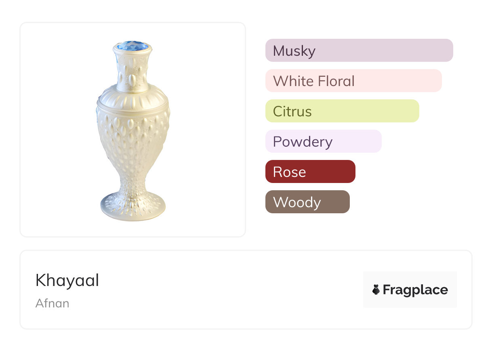Open the Afnan brand link
The width and height of the screenshot is (492, 349).
(52, 303)
